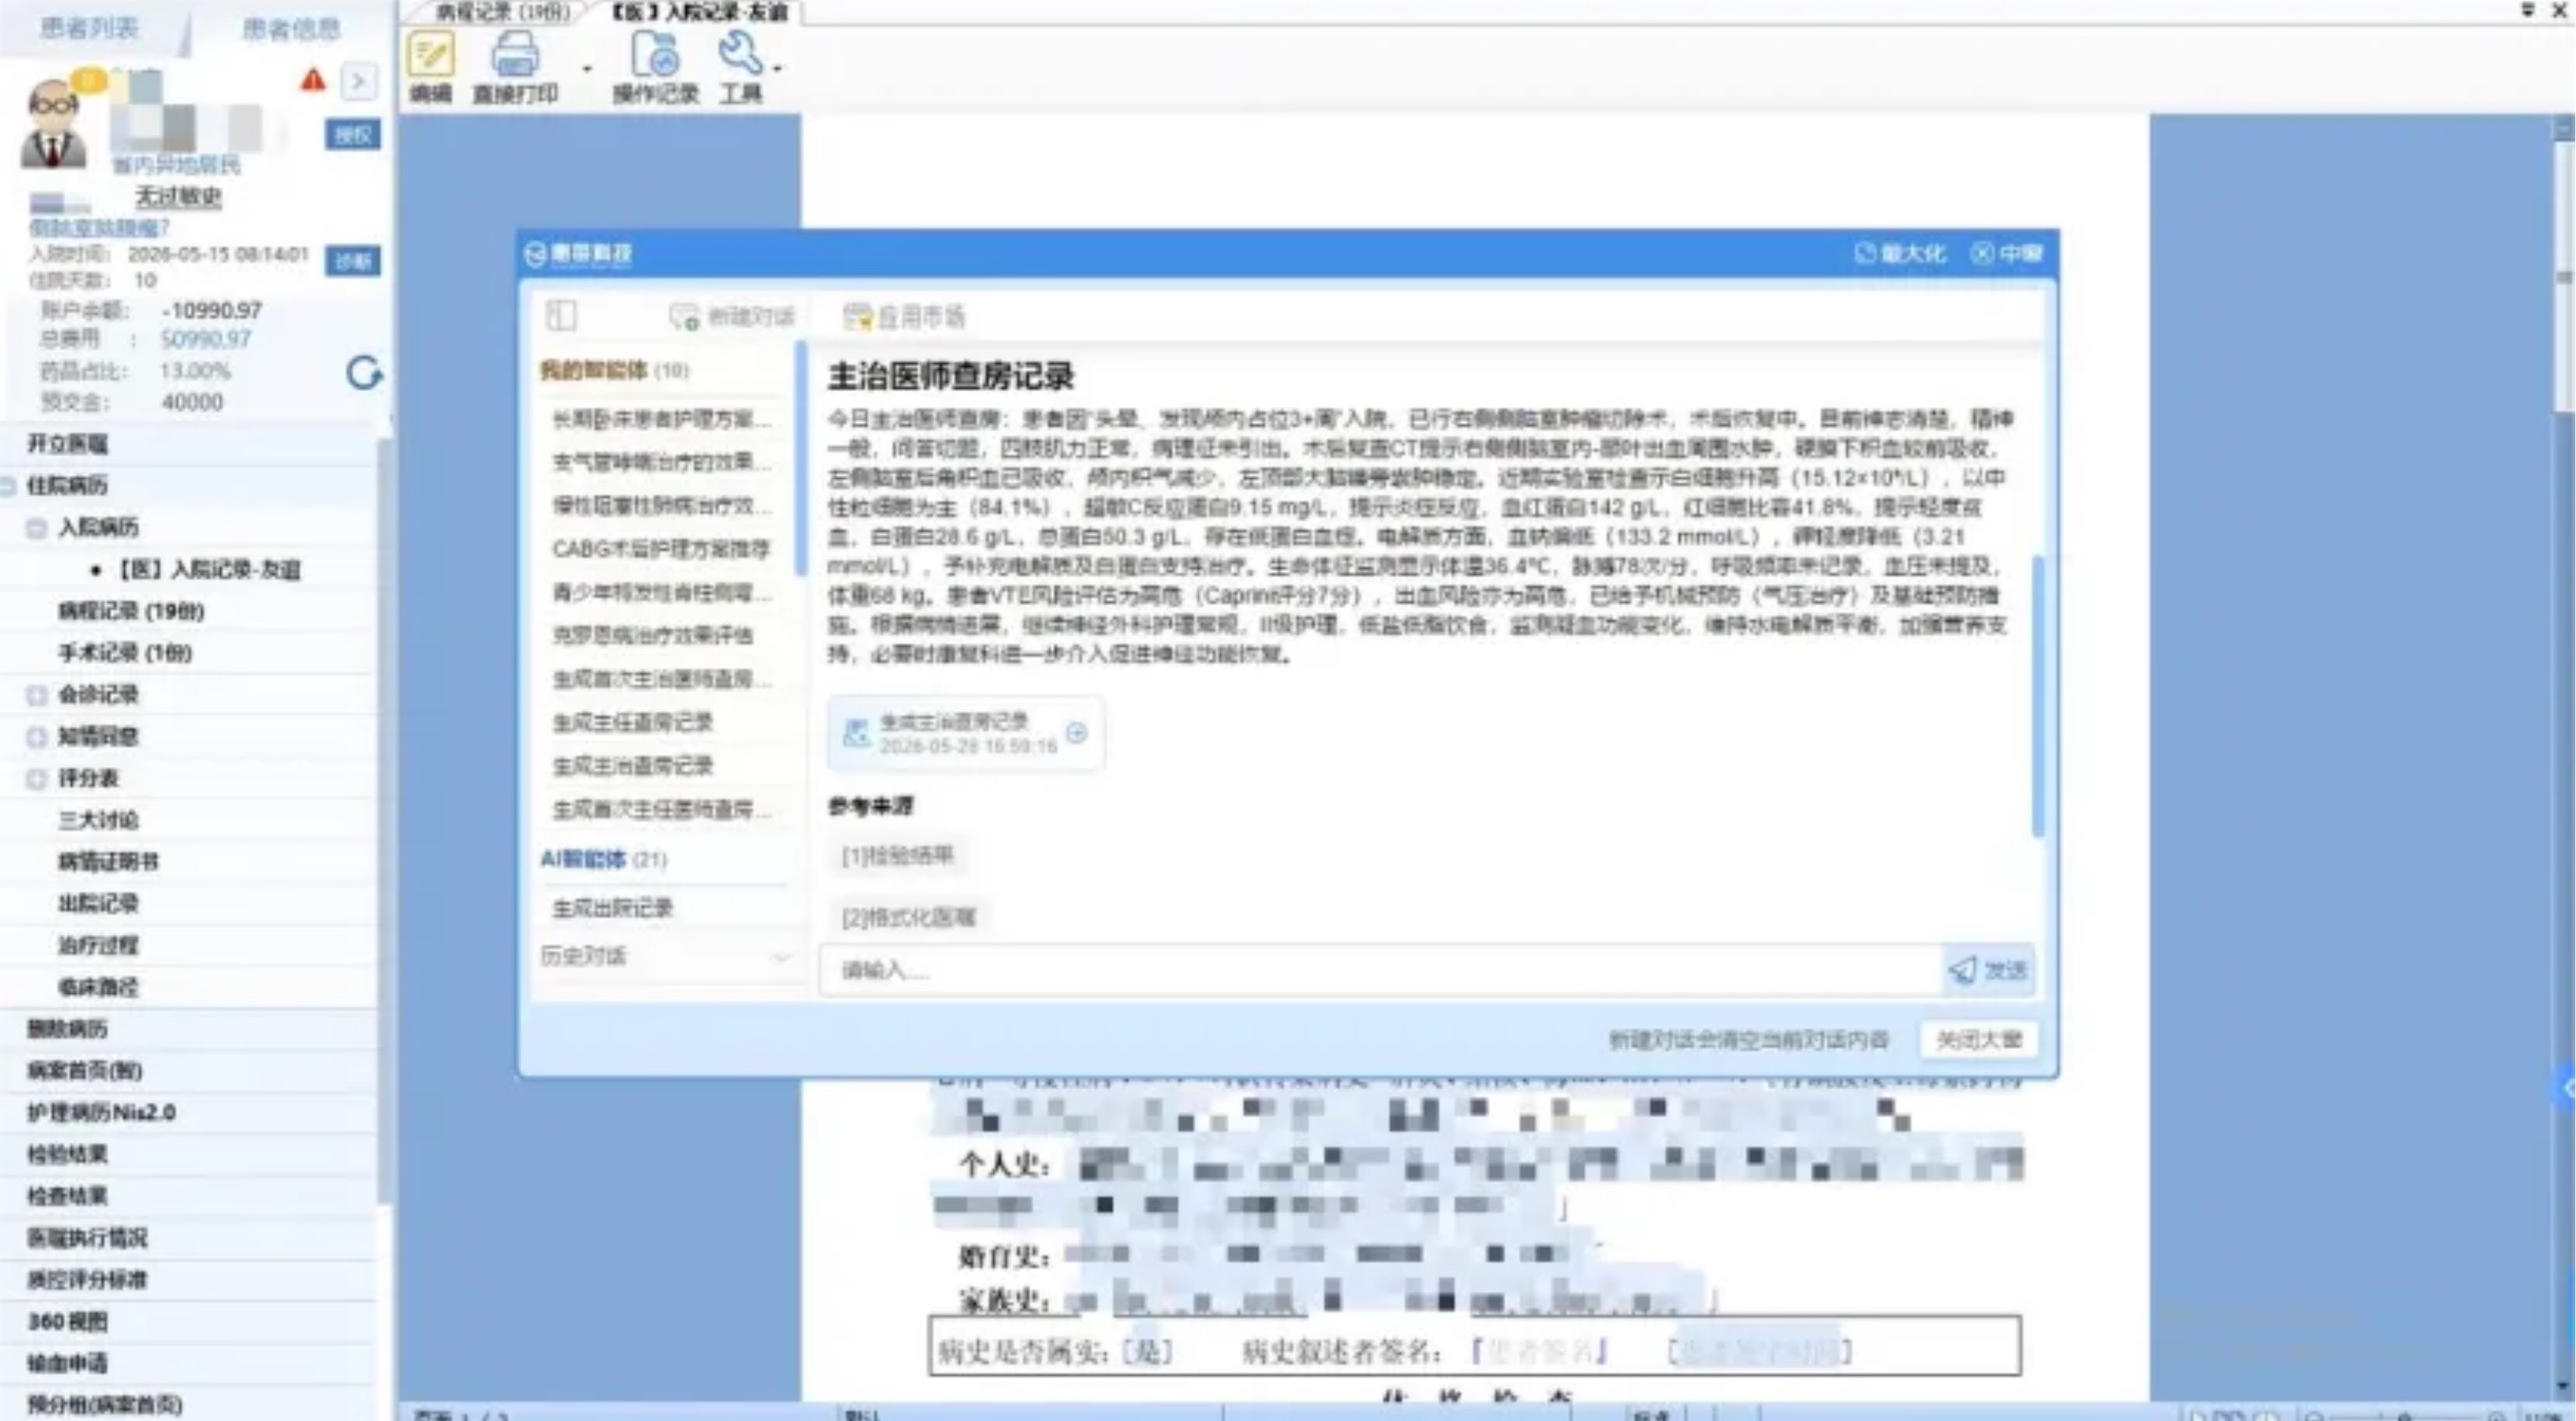The image size is (2576, 1421).
Task: Select 生成主治查房记录 in the agent list
Action: tap(633, 766)
